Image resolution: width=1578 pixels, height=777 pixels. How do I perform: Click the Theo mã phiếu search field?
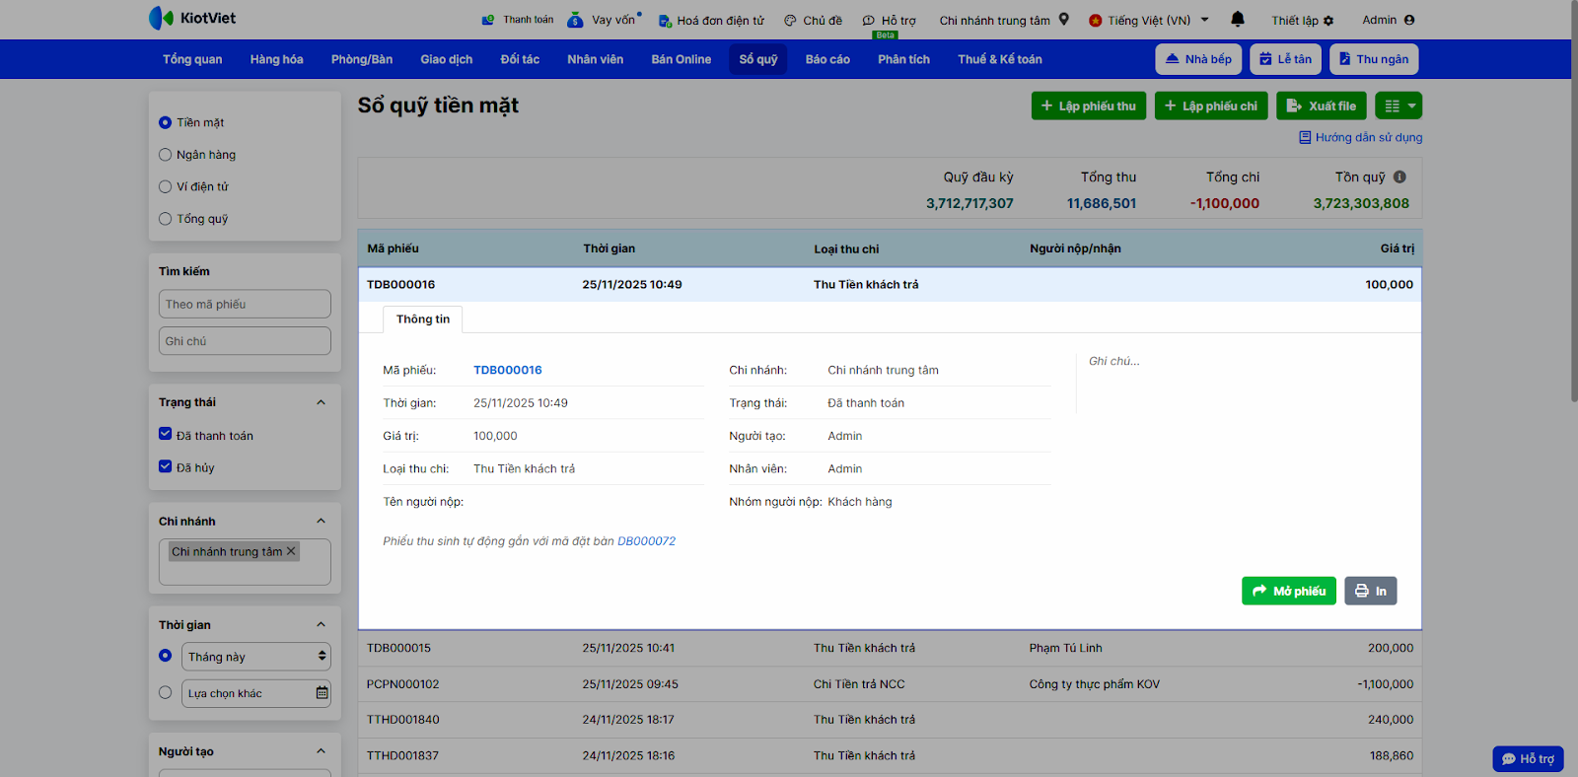pyautogui.click(x=245, y=304)
